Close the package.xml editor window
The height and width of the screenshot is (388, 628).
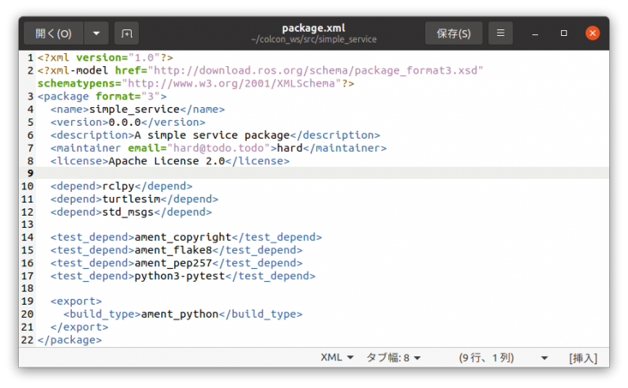click(593, 33)
